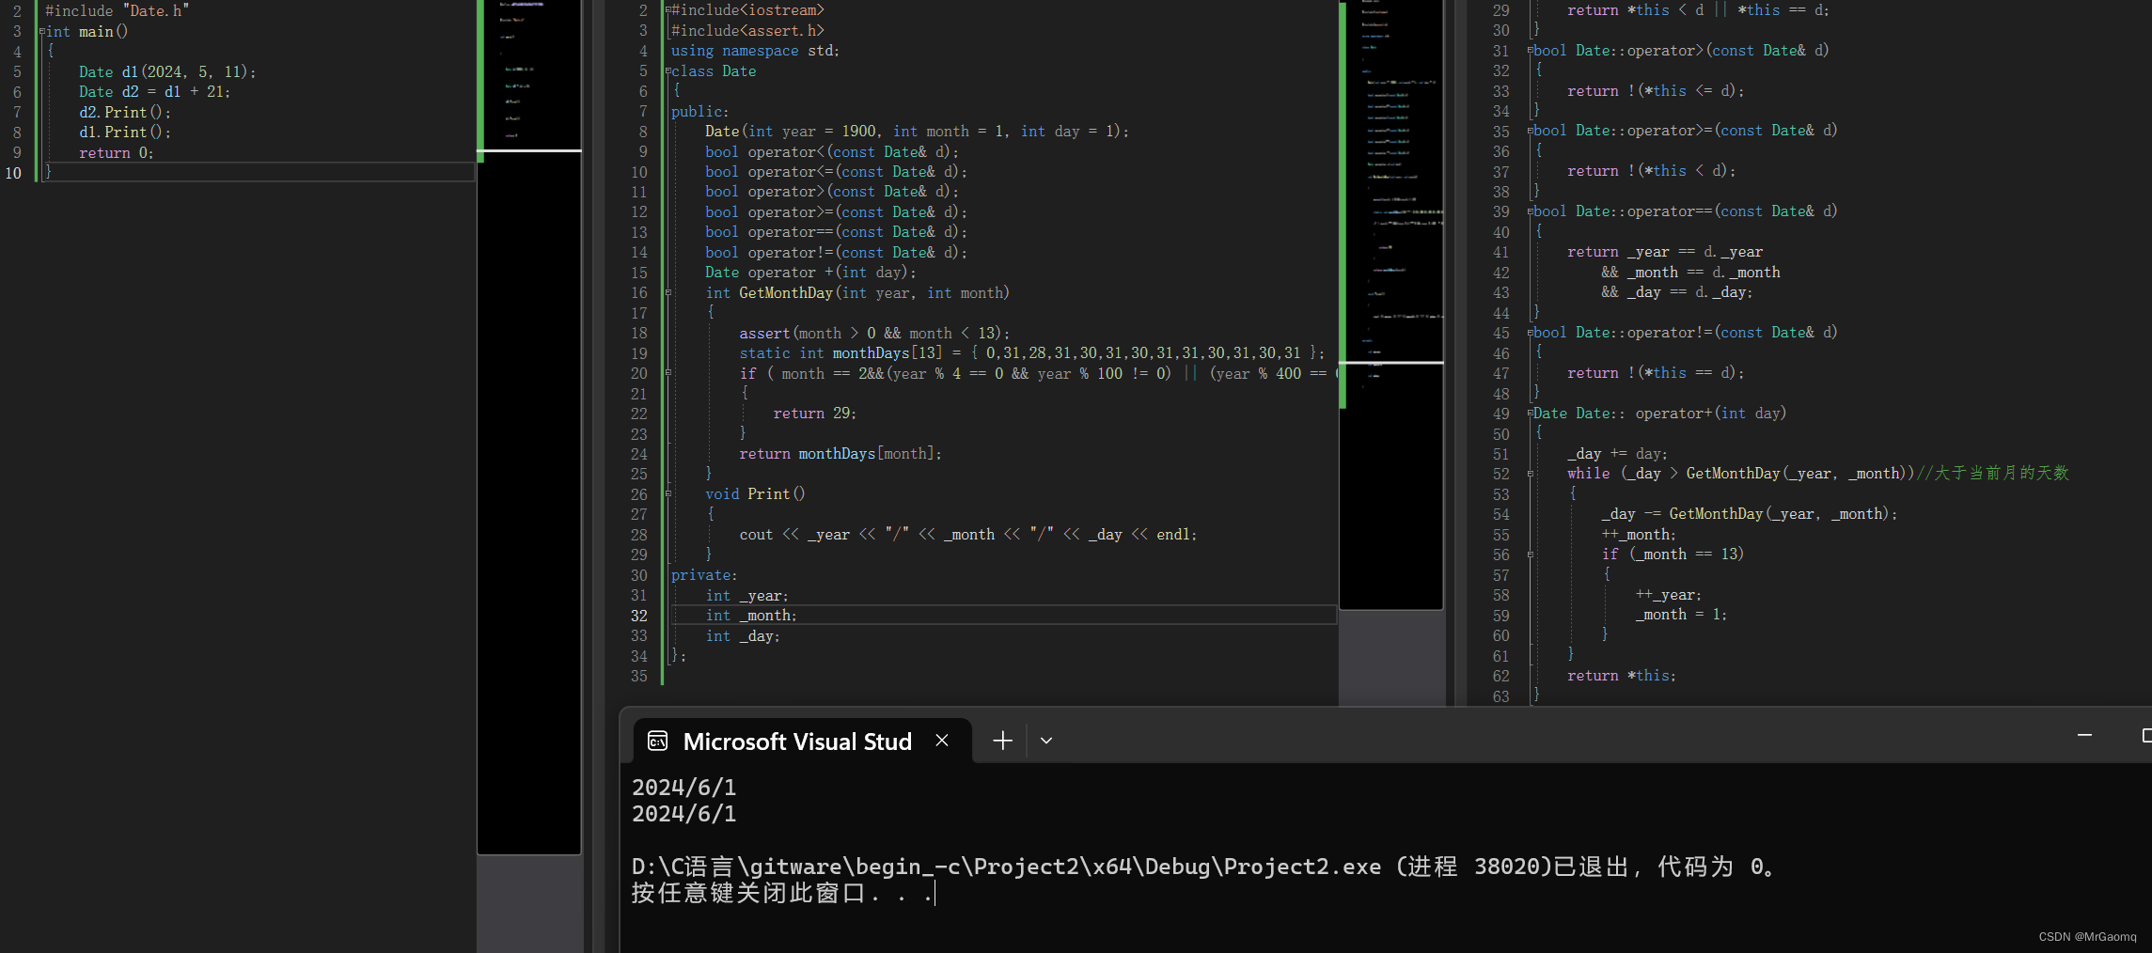Click 'int _year;' member line

[x=747, y=596]
